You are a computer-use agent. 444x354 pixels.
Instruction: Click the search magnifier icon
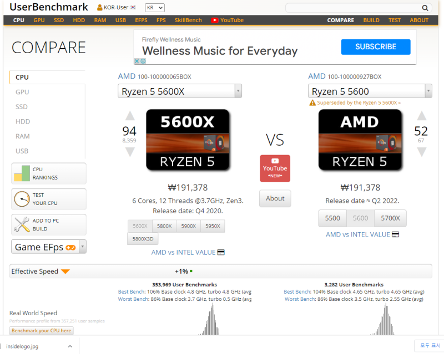pyautogui.click(x=425, y=8)
